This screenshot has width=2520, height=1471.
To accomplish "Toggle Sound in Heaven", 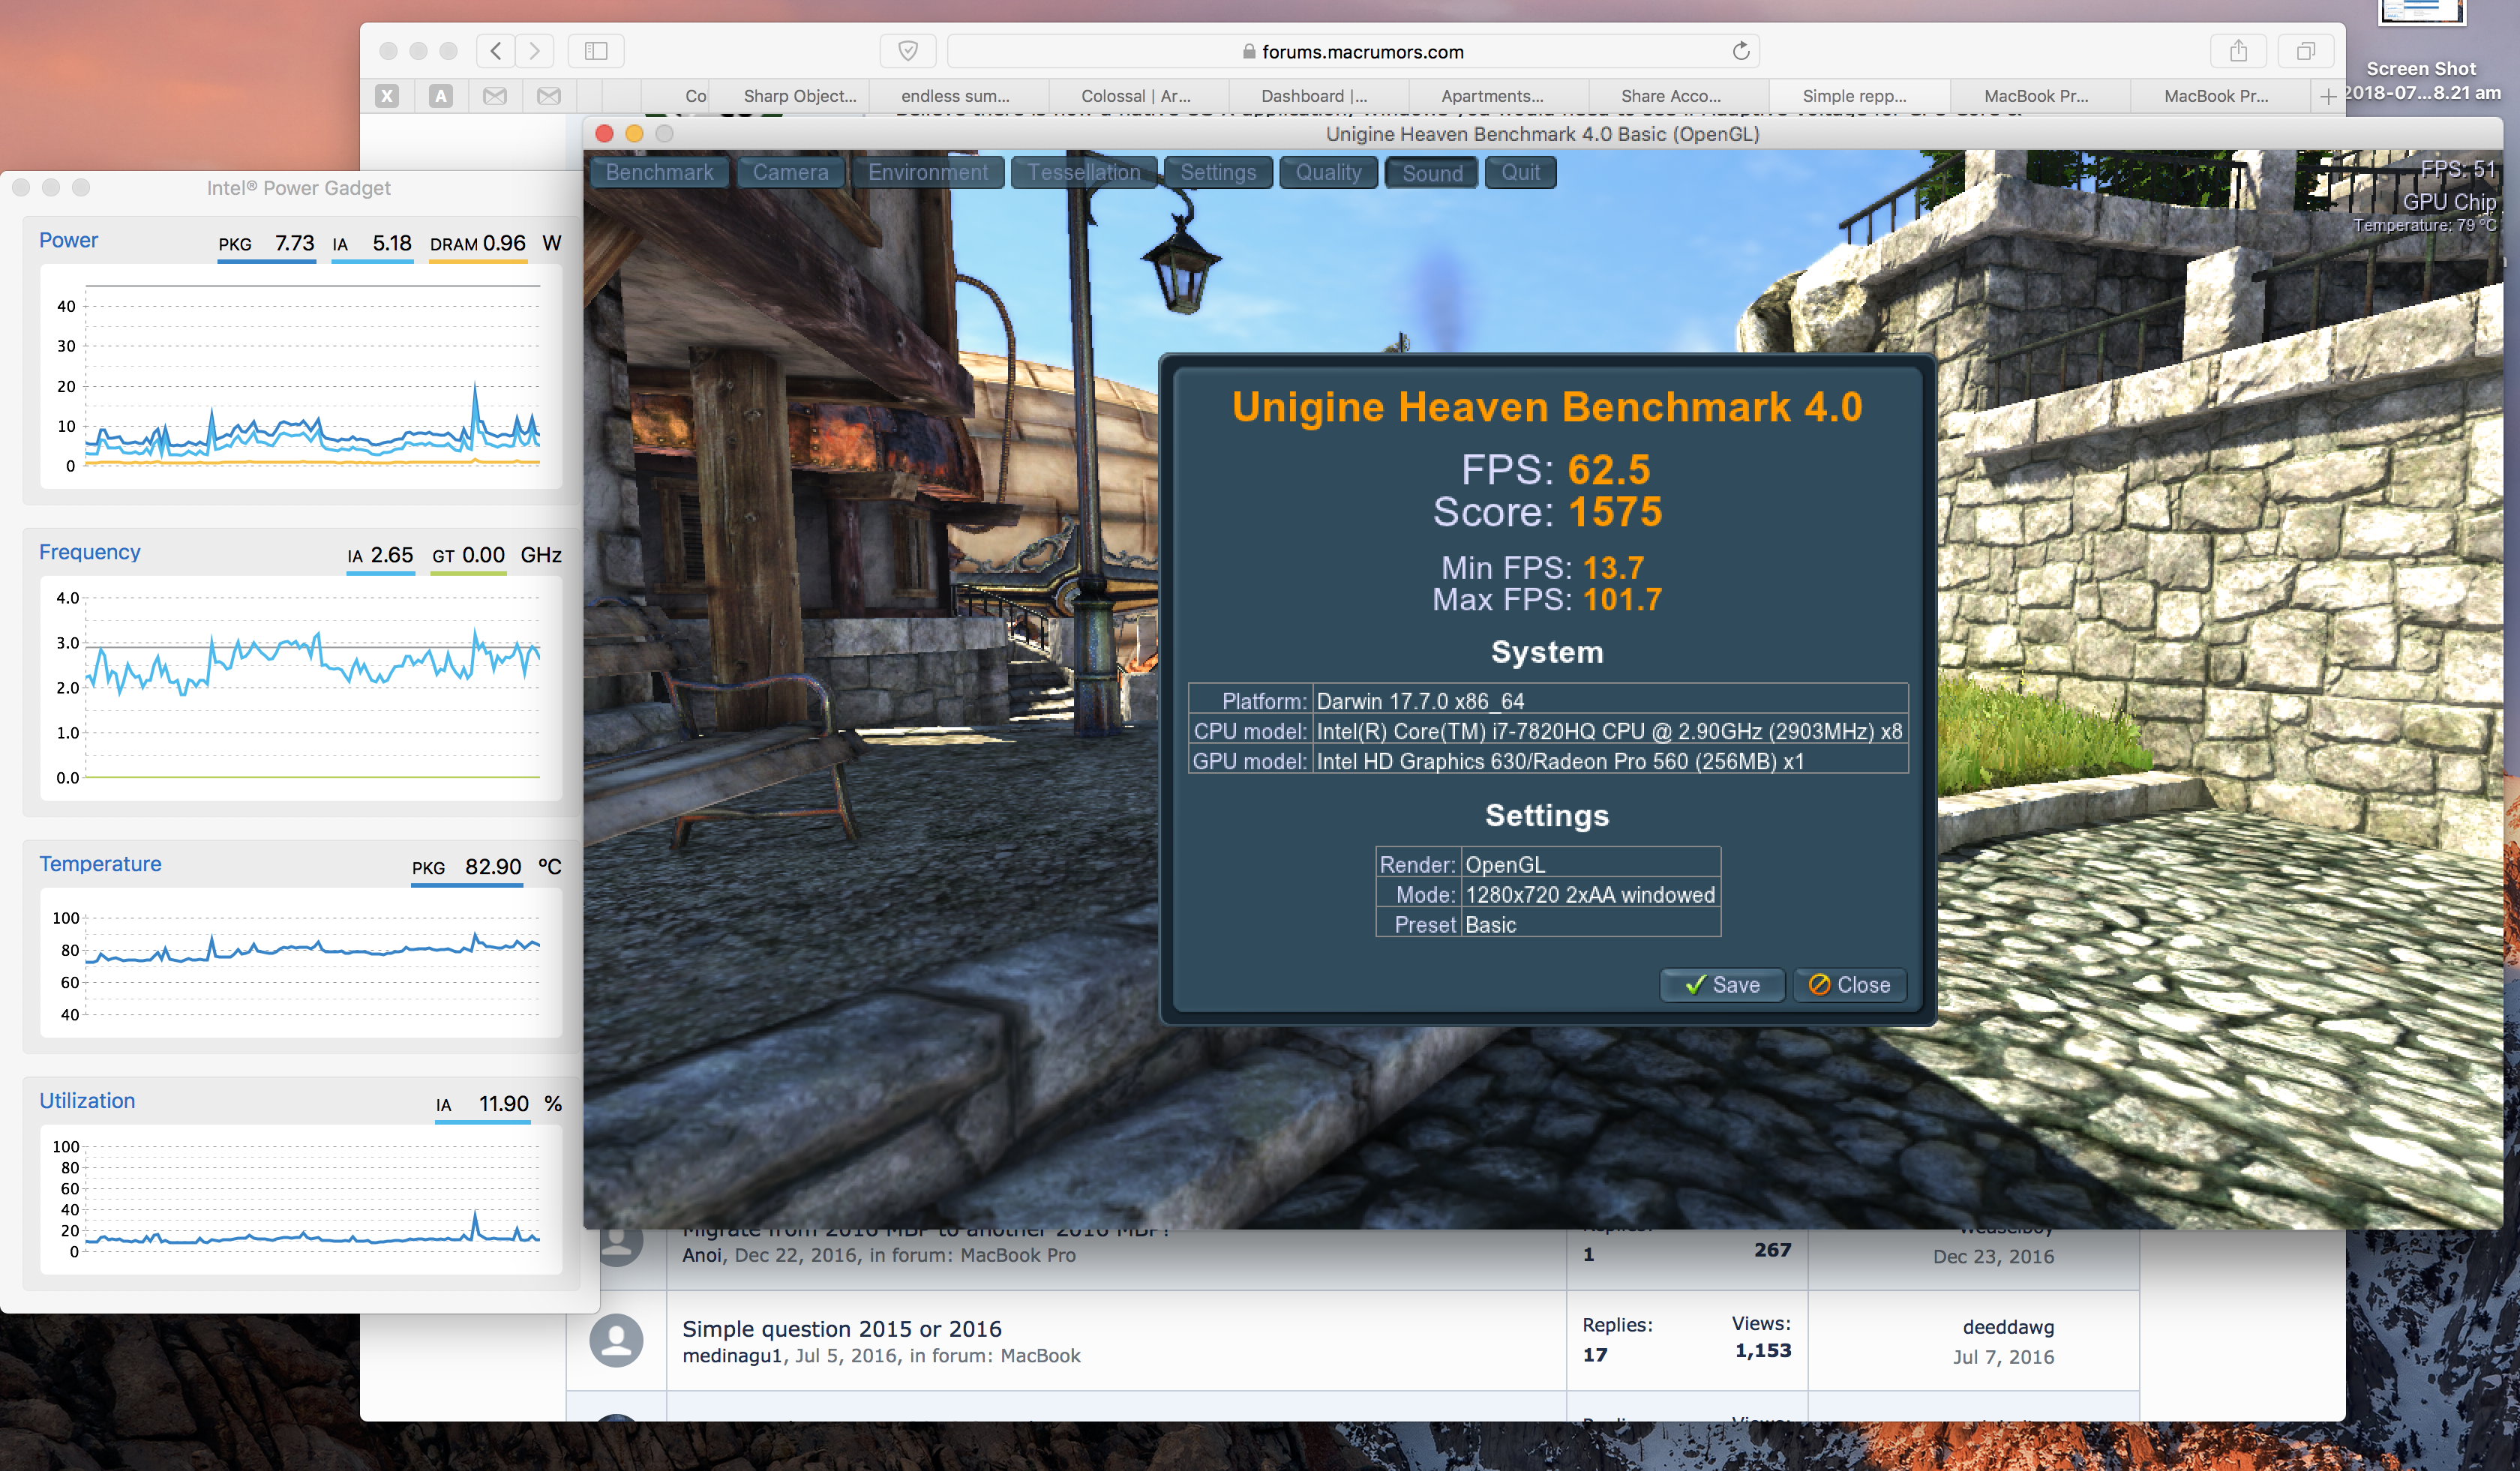I will tap(1432, 173).
